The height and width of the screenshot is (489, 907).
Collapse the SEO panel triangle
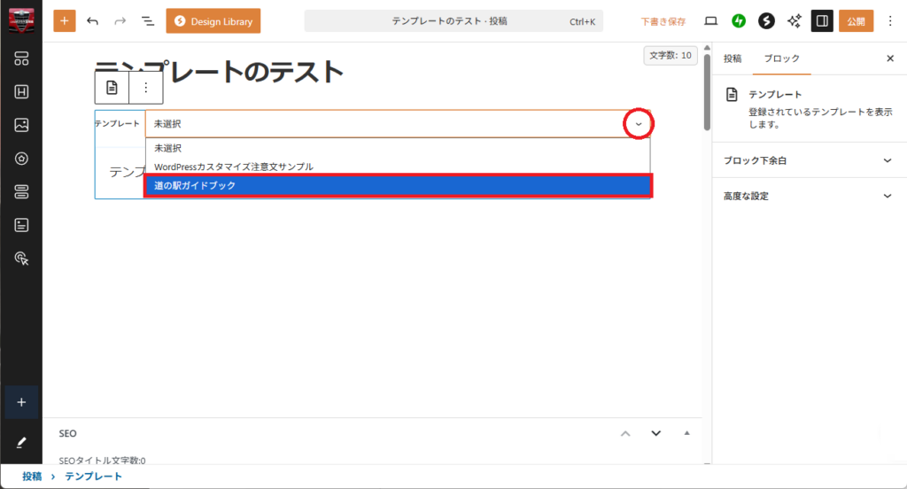686,433
